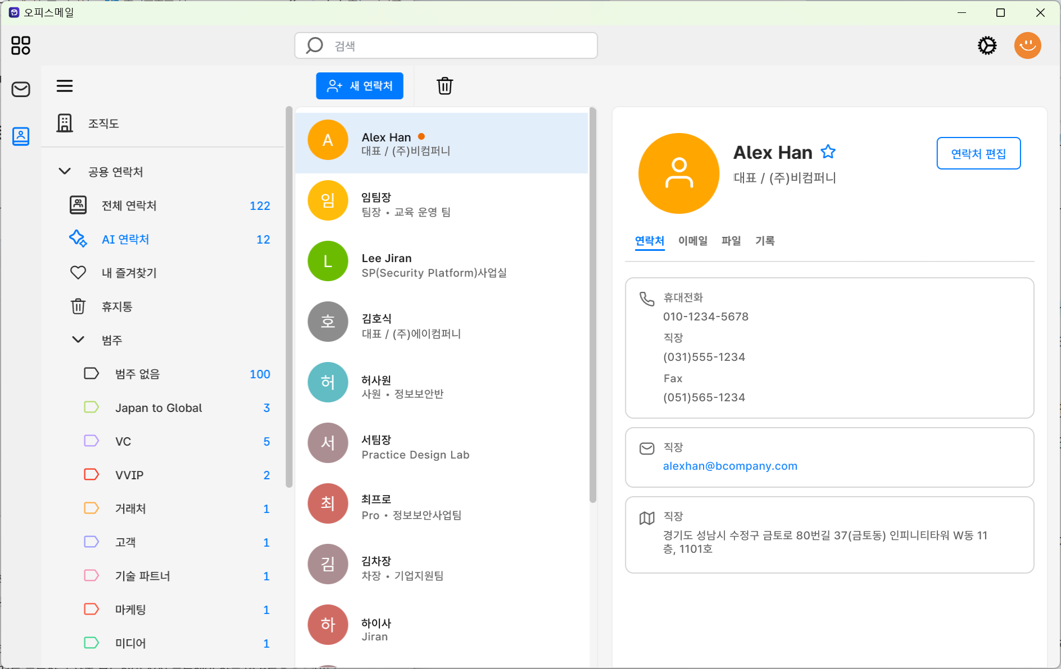This screenshot has width=1061, height=669.
Task: Click the phone icon in 휴대전화 card
Action: [x=647, y=299]
